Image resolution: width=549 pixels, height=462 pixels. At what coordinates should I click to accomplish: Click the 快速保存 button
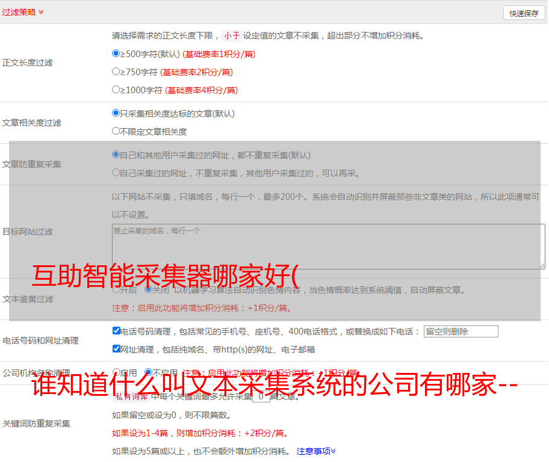coord(524,13)
